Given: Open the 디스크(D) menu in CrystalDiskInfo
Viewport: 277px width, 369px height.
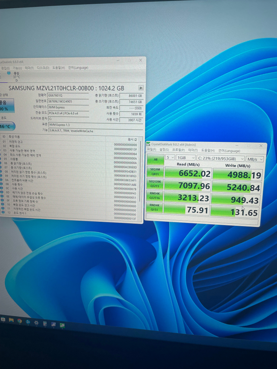Looking at the screenshot, I should tap(43, 67).
